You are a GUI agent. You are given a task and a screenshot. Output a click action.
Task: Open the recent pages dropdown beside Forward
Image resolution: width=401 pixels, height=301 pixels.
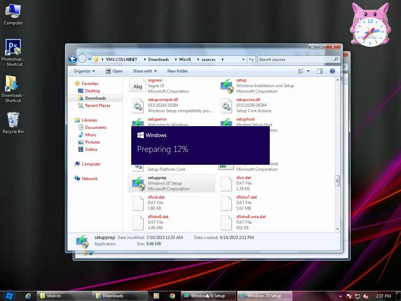coord(89,59)
